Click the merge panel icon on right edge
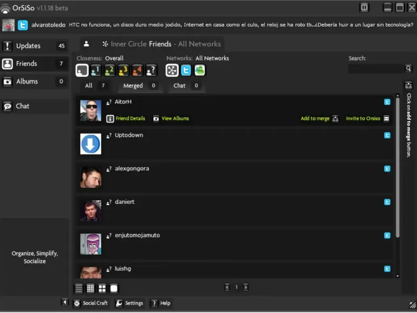The width and height of the screenshot is (417, 313). (409, 86)
